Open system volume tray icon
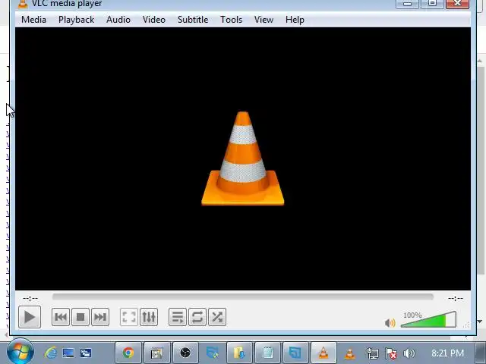 pos(409,353)
